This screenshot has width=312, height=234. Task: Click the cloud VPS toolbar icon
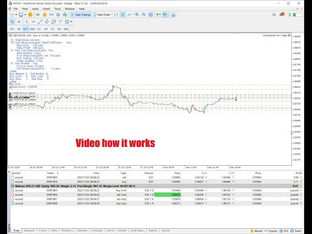pos(58,15)
